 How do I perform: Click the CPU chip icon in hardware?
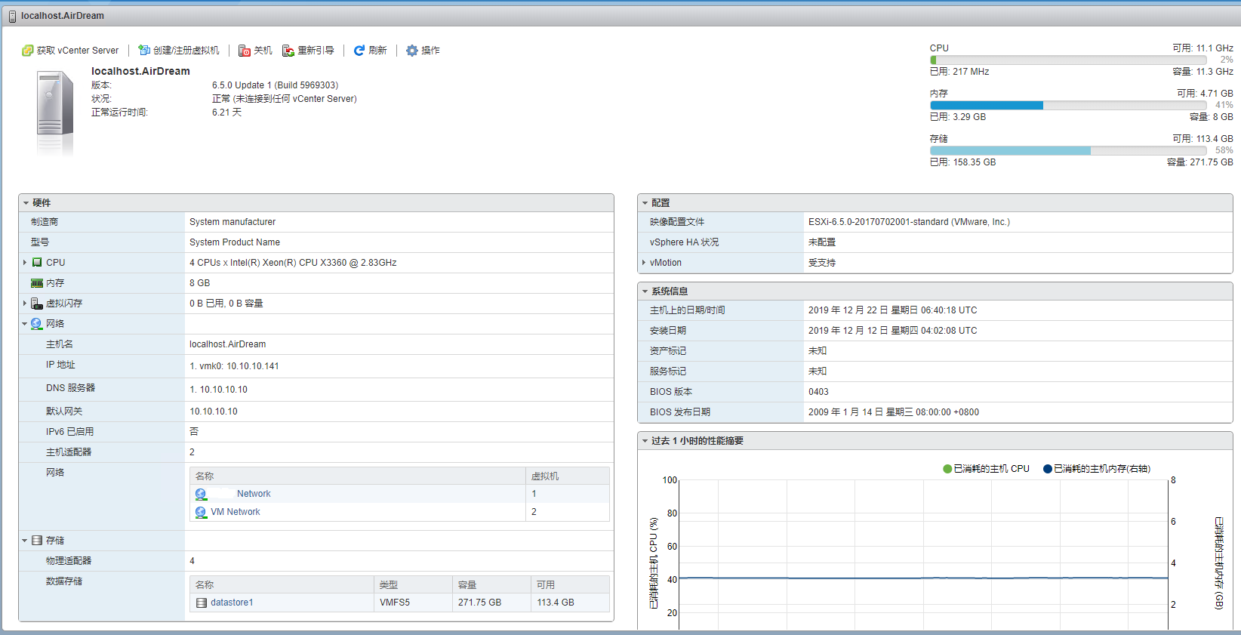pyautogui.click(x=37, y=263)
